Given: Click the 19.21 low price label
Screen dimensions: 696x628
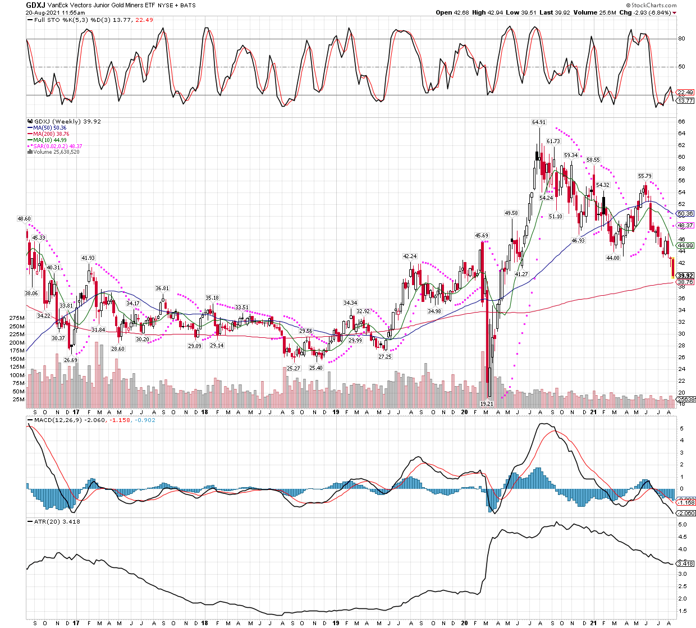Looking at the screenshot, I should click(487, 404).
